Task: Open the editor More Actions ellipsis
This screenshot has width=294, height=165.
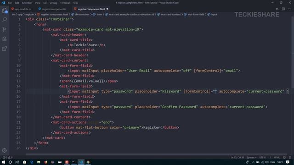Action: point(289,9)
